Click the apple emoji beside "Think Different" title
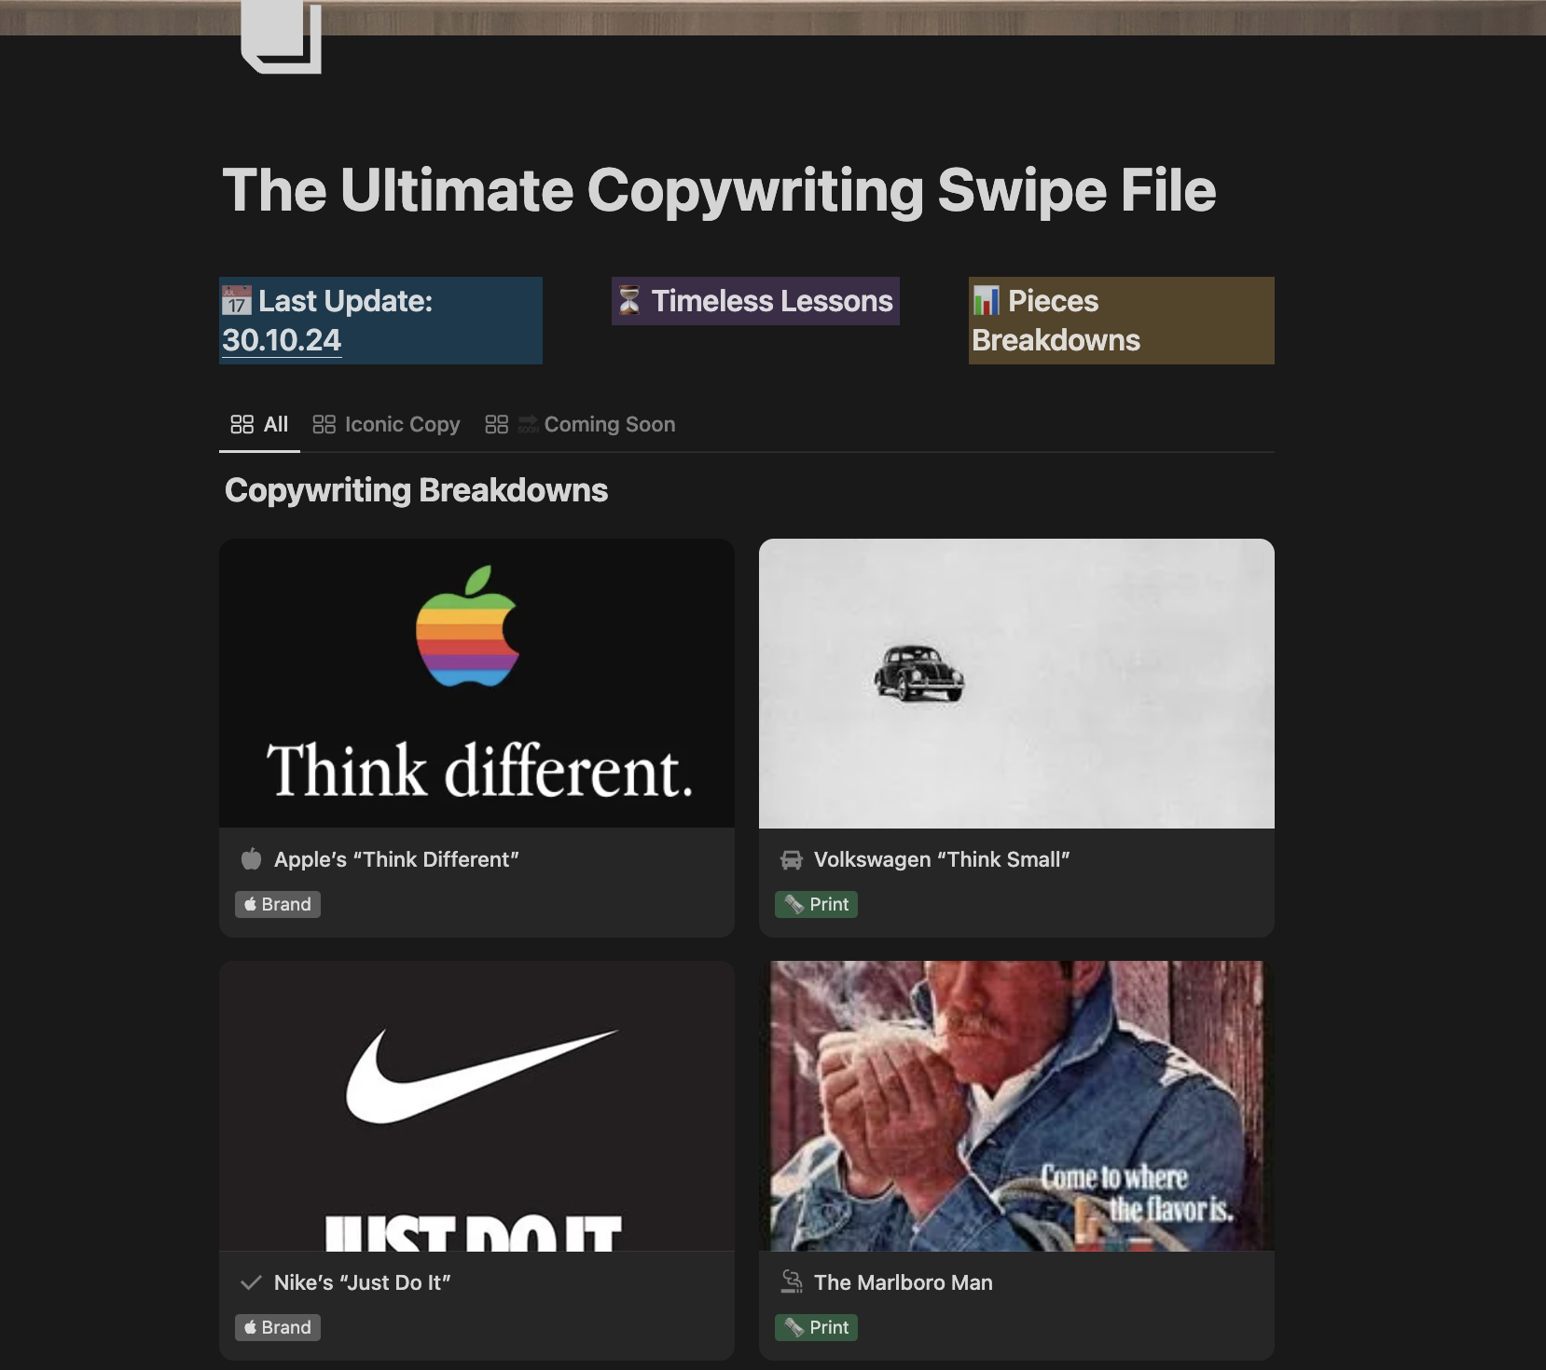The height and width of the screenshot is (1370, 1546). tap(250, 859)
